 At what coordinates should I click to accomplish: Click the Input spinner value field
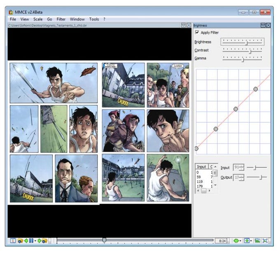237,167
